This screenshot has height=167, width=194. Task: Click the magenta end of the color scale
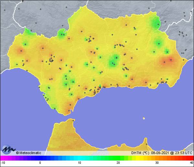[x=3, y=158]
